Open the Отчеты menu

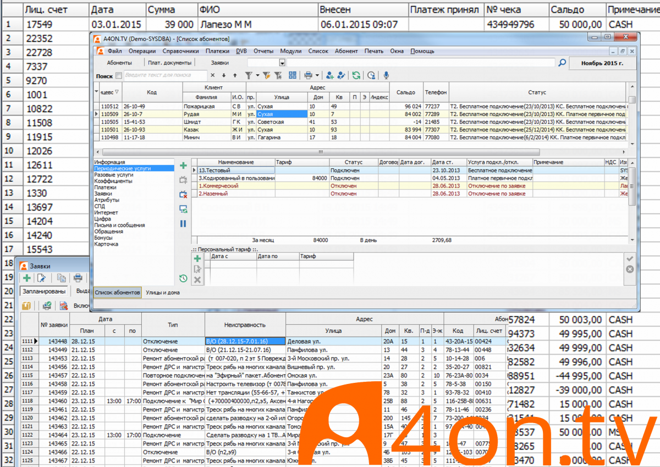tap(263, 51)
